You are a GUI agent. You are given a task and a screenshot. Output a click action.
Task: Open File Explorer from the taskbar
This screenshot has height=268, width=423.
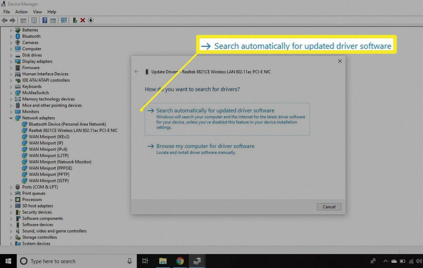click(163, 261)
